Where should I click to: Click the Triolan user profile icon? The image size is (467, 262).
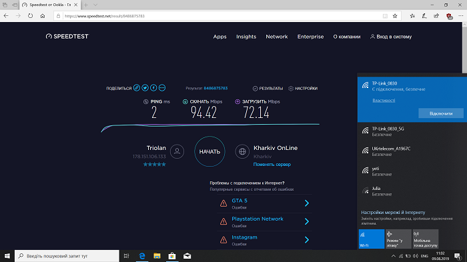click(177, 151)
